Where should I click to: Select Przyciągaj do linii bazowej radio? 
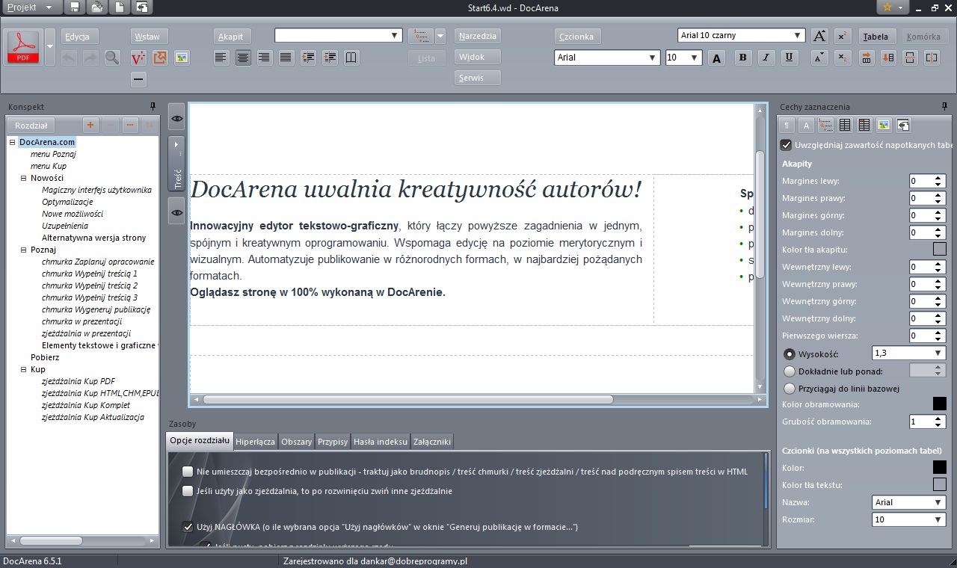[789, 388]
